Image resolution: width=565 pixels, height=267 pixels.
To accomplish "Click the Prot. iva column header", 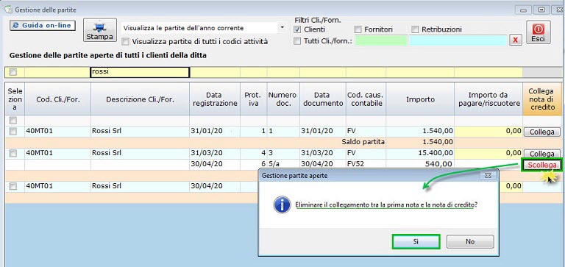I will pyautogui.click(x=254, y=99).
